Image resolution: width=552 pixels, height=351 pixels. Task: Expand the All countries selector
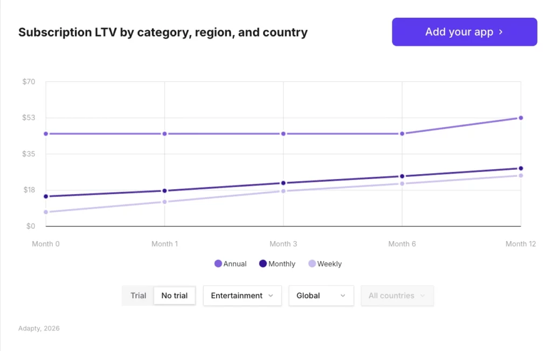(397, 295)
